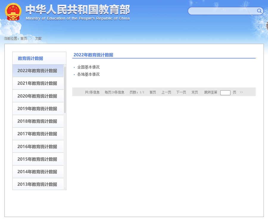Click the sidebar year list scrollbar
The height and width of the screenshot is (219, 268).
coord(65,89)
